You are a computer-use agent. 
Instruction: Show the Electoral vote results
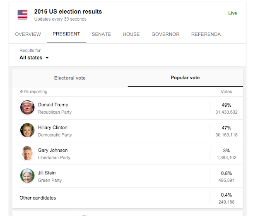click(70, 78)
